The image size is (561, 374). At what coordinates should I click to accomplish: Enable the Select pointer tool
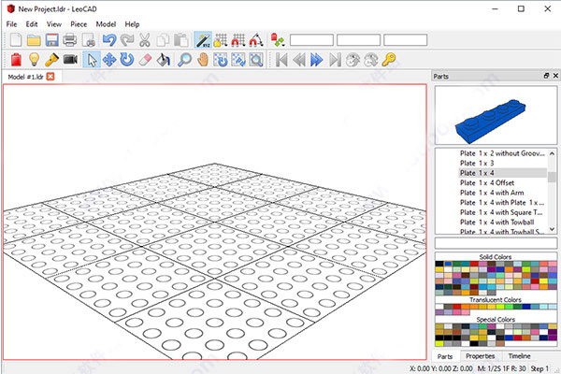93,60
